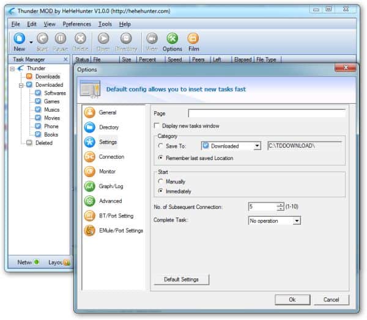
Task: Select Games category in tree
Action: pyautogui.click(x=51, y=101)
